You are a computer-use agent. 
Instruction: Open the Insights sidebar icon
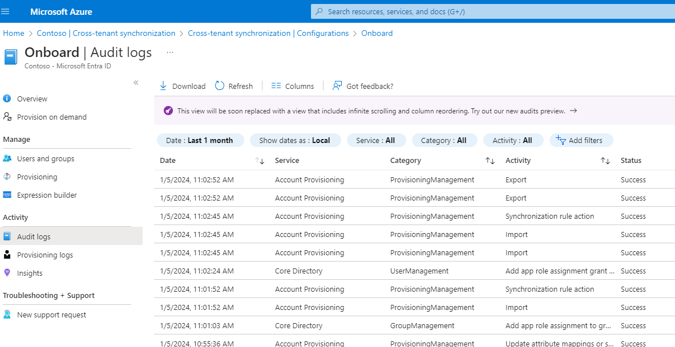point(6,273)
